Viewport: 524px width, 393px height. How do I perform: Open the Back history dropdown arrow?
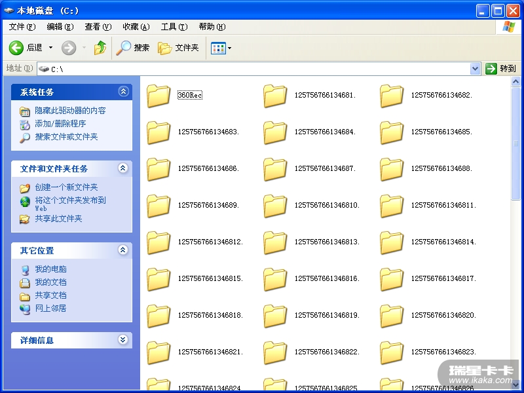(x=51, y=48)
